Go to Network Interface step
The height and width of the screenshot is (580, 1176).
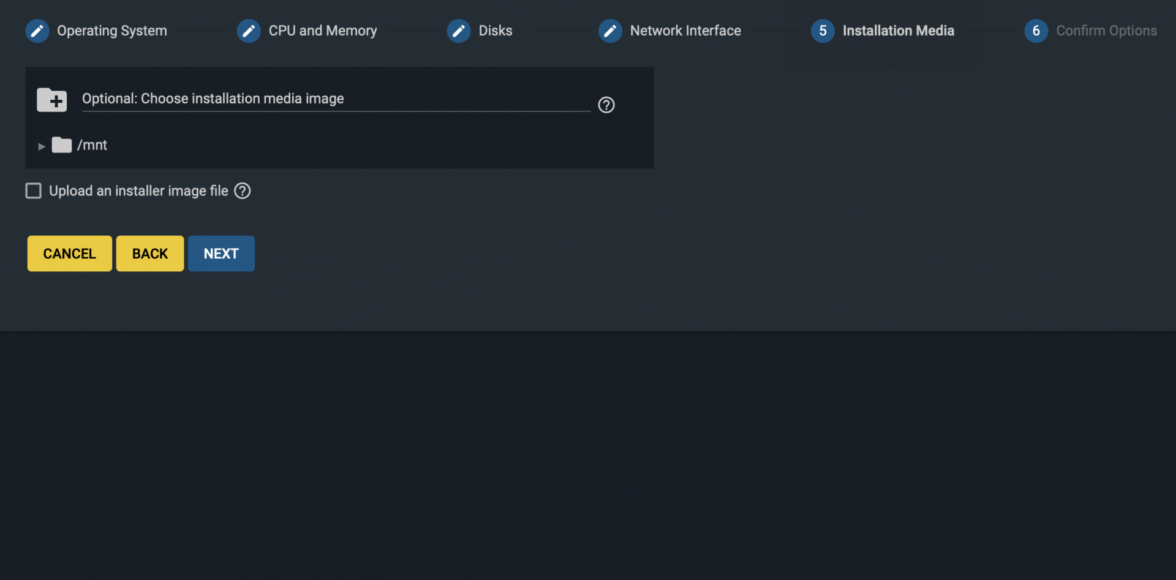pyautogui.click(x=685, y=31)
